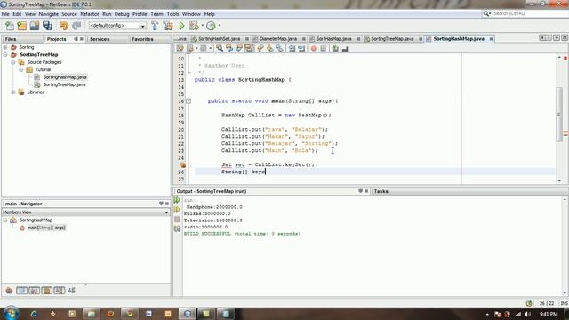Click the Stop square in Output window

tap(177, 220)
